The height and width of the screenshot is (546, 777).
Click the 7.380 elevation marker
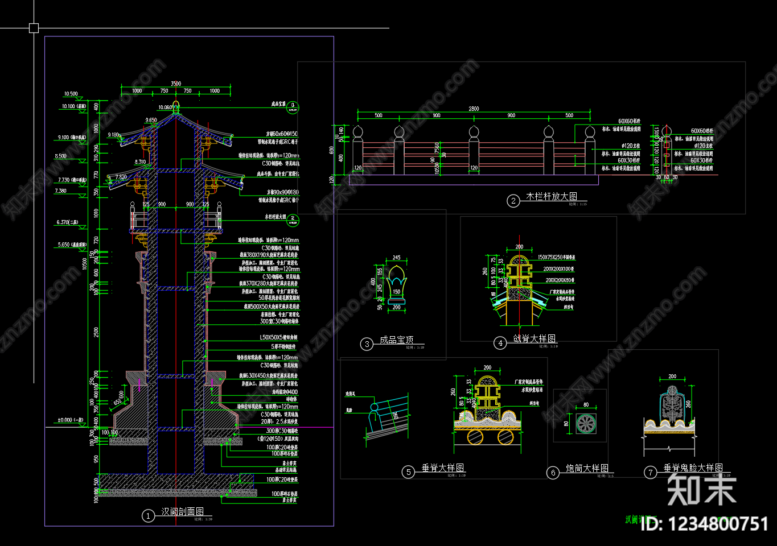[60, 191]
